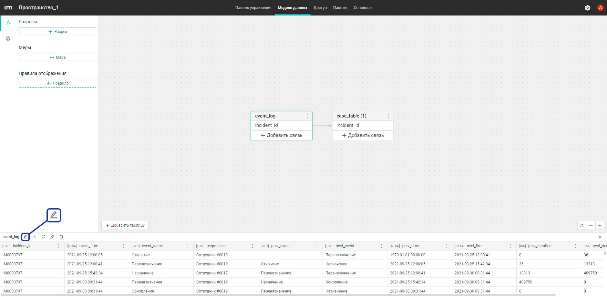Open event_name column options menu
Screen dimensions: 607x297
point(188,246)
